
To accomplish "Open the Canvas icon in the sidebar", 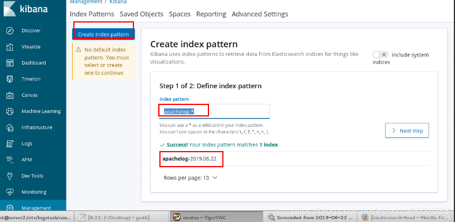I will (10, 95).
